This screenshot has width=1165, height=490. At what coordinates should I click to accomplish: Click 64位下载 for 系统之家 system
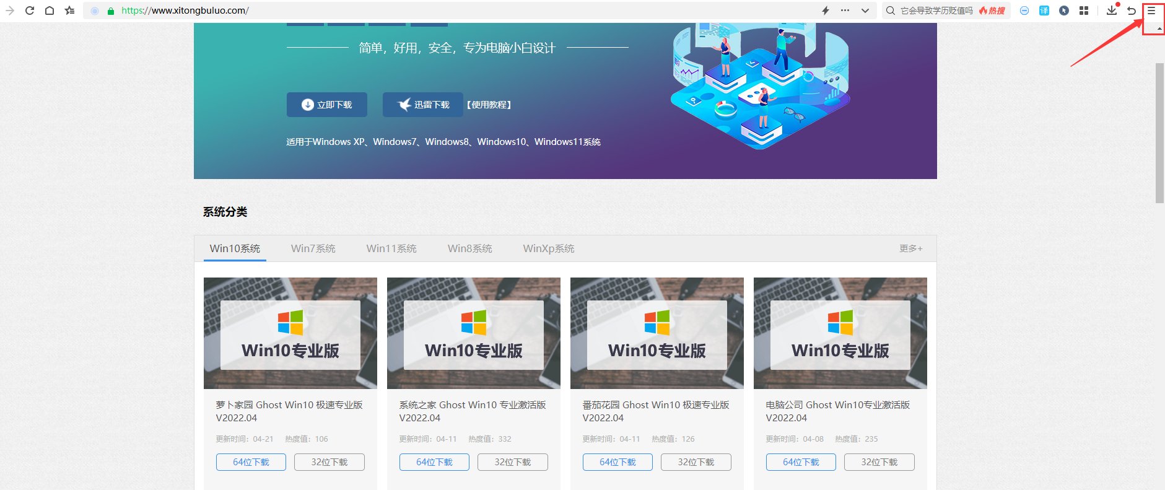click(434, 462)
